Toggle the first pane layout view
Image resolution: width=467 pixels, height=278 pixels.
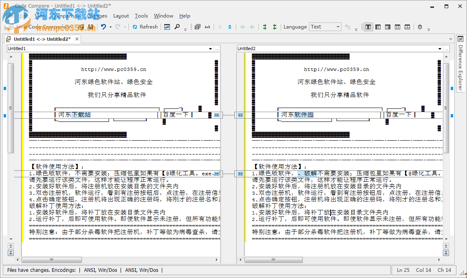[x=368, y=26]
